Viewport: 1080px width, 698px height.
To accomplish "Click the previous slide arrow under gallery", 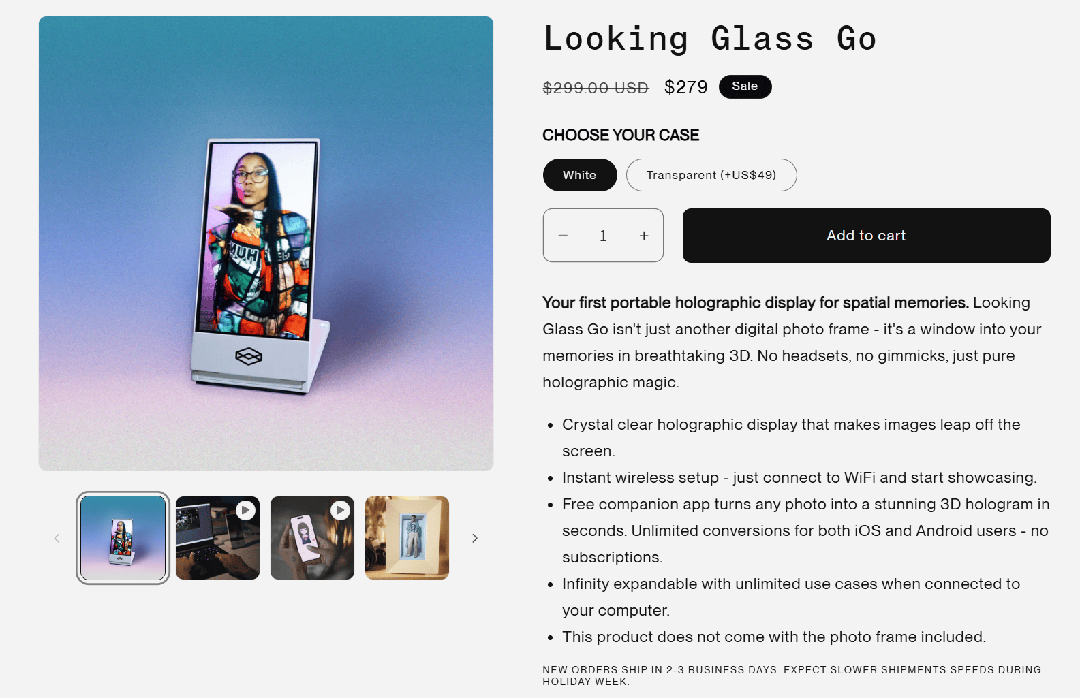I will coord(57,538).
